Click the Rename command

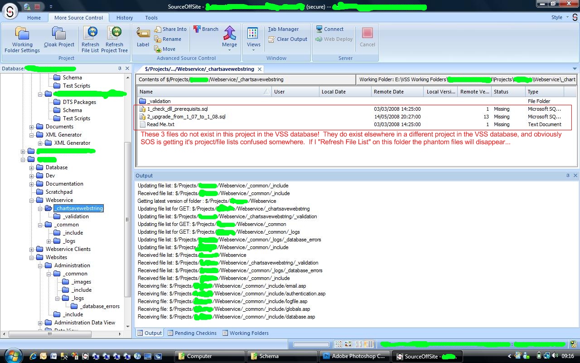[168, 39]
